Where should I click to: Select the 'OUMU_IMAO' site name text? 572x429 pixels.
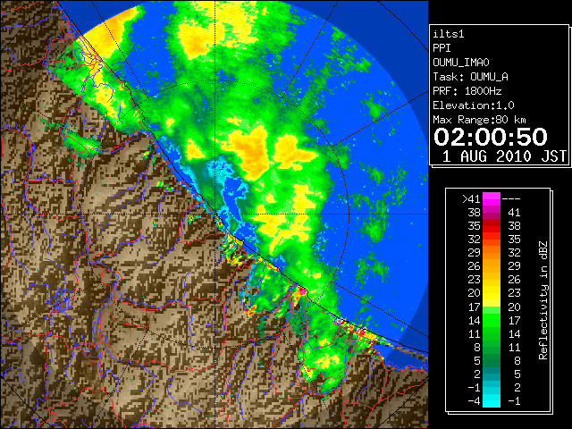click(461, 63)
